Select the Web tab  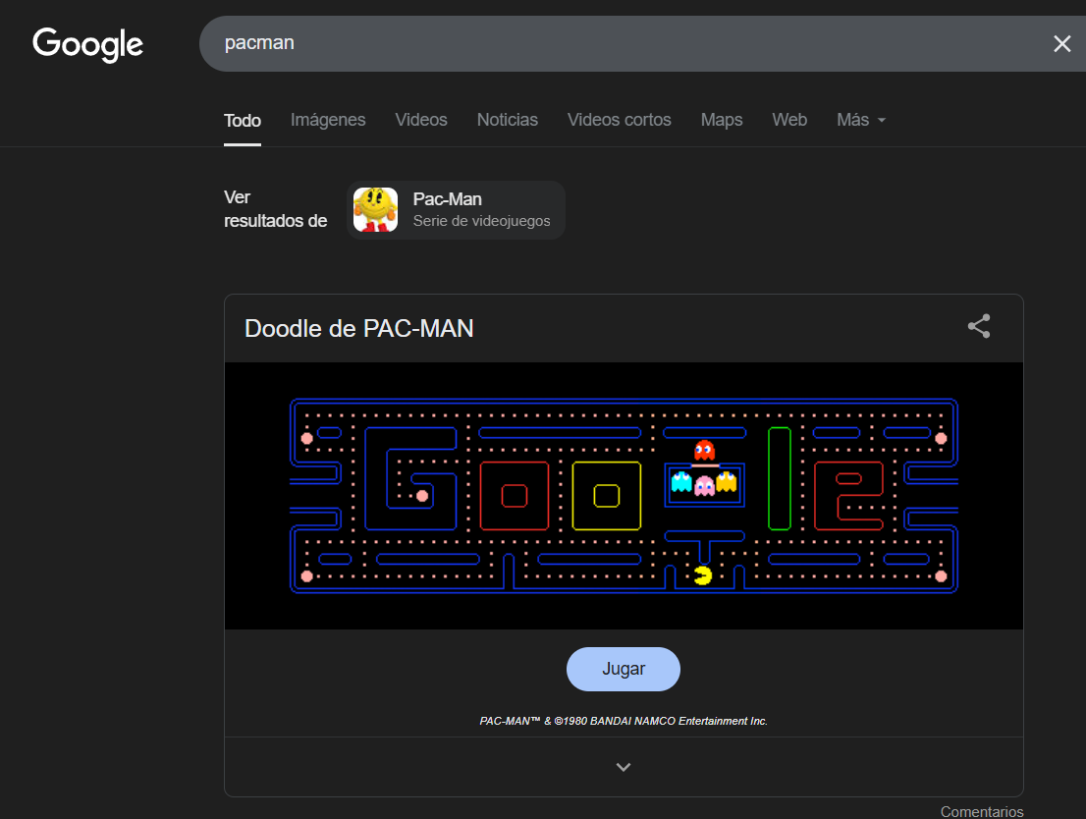(789, 120)
